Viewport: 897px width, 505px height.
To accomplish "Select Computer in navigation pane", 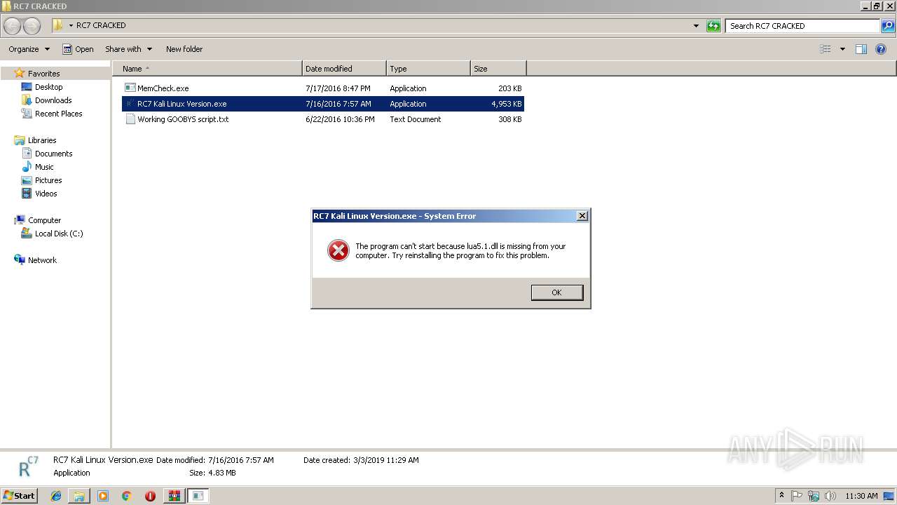I will pyautogui.click(x=44, y=220).
